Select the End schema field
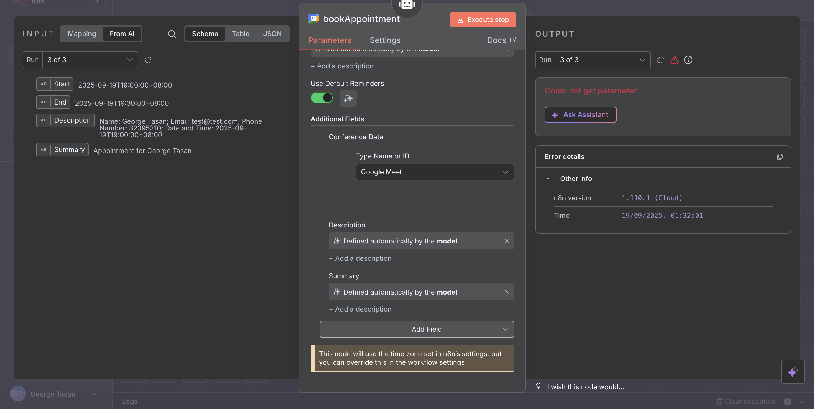814x409 pixels. click(x=53, y=102)
